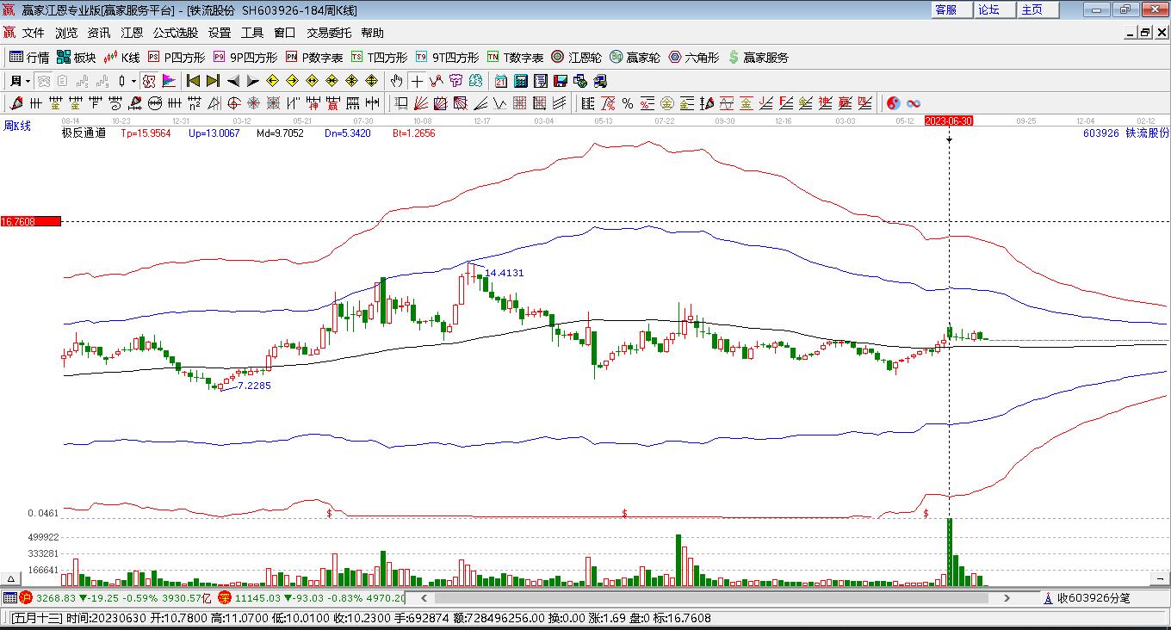Click the 7.2285 low price label
Screen dimensions: 1171x630
click(x=254, y=386)
